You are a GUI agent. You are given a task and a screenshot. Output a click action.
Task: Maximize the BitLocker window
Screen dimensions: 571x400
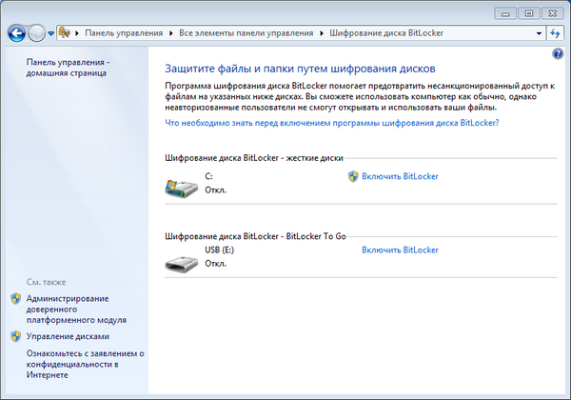(x=529, y=14)
